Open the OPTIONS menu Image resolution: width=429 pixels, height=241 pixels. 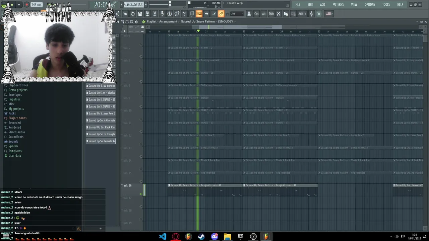coord(370,5)
